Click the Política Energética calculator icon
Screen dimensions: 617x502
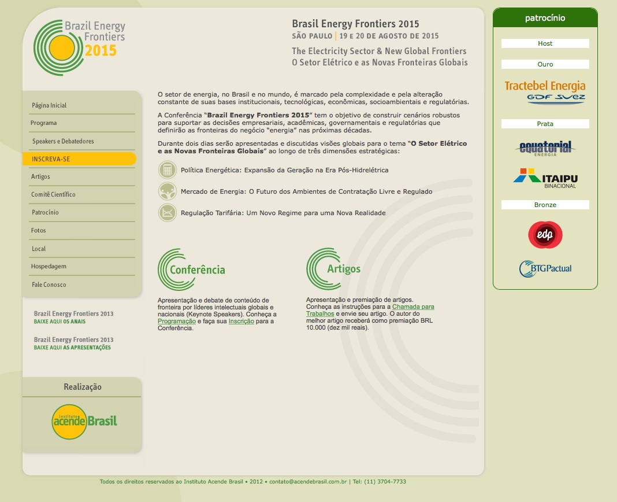coord(167,170)
